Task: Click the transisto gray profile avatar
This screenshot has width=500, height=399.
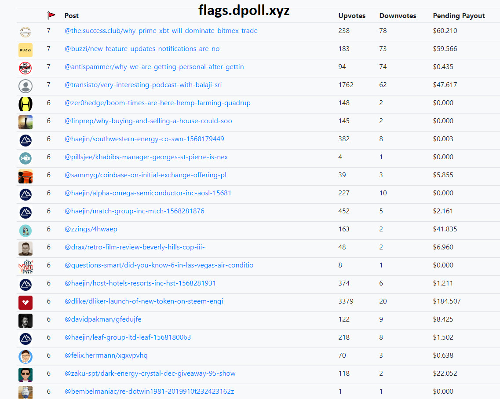Action: (x=26, y=86)
